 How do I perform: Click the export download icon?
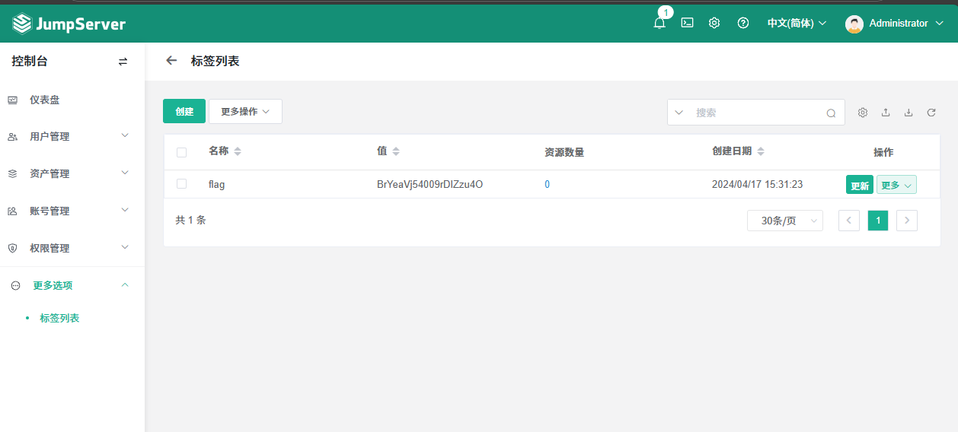[909, 113]
